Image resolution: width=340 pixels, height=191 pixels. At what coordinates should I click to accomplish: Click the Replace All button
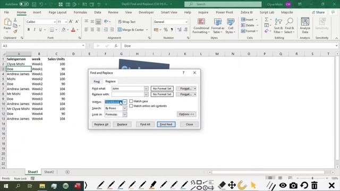[x=101, y=124]
